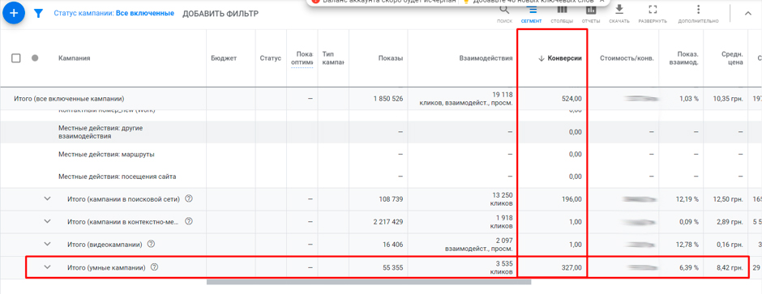The image size is (762, 294).
Task: Tick the select-all campaigns checkbox
Action: [x=16, y=58]
